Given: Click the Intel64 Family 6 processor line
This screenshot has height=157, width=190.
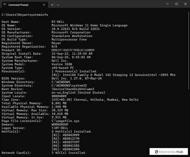Looking at the screenshot, I should [113, 75].
